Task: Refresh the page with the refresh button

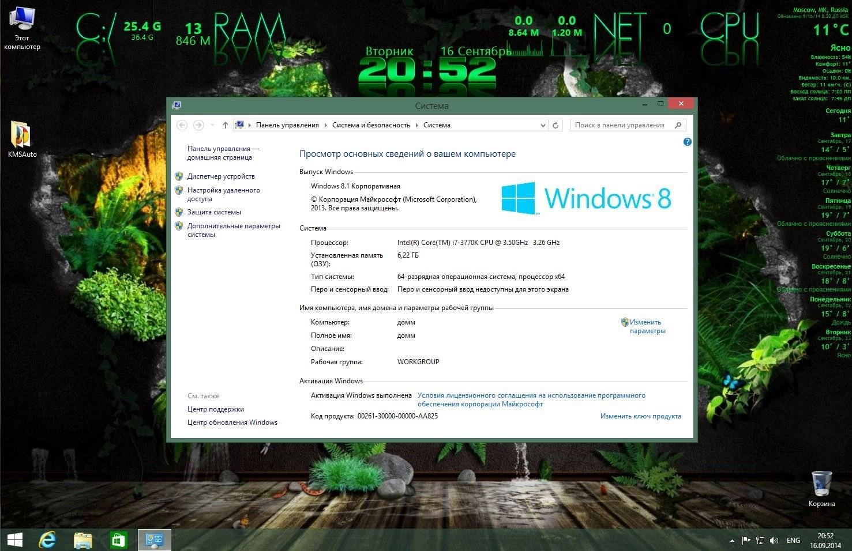Action: coord(556,125)
